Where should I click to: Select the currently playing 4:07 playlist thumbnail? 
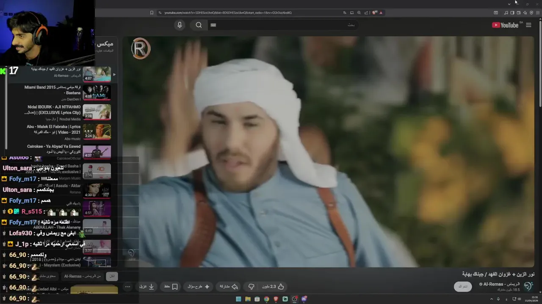pyautogui.click(x=97, y=74)
